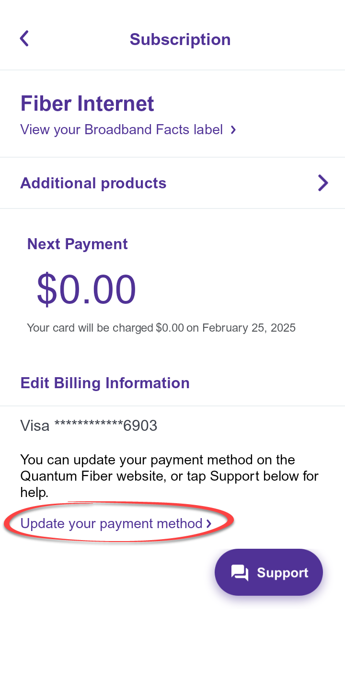This screenshot has width=345, height=693.
Task: Return to previous screen via back navigation
Action: pos(24,38)
